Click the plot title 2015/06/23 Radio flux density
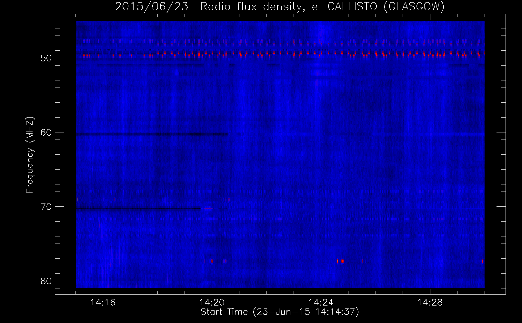 (x=210, y=7)
